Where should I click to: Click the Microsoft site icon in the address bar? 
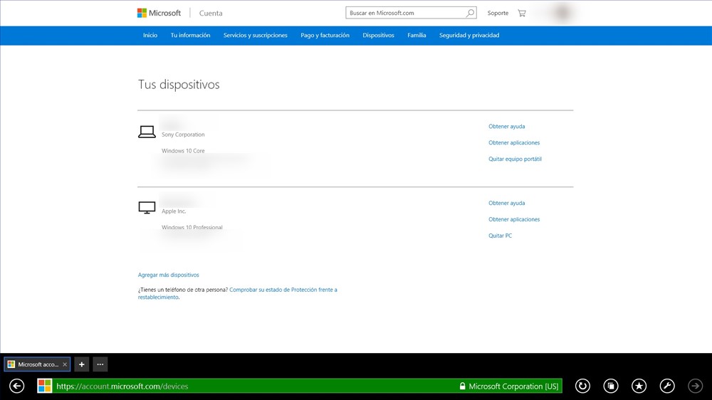pos(44,386)
